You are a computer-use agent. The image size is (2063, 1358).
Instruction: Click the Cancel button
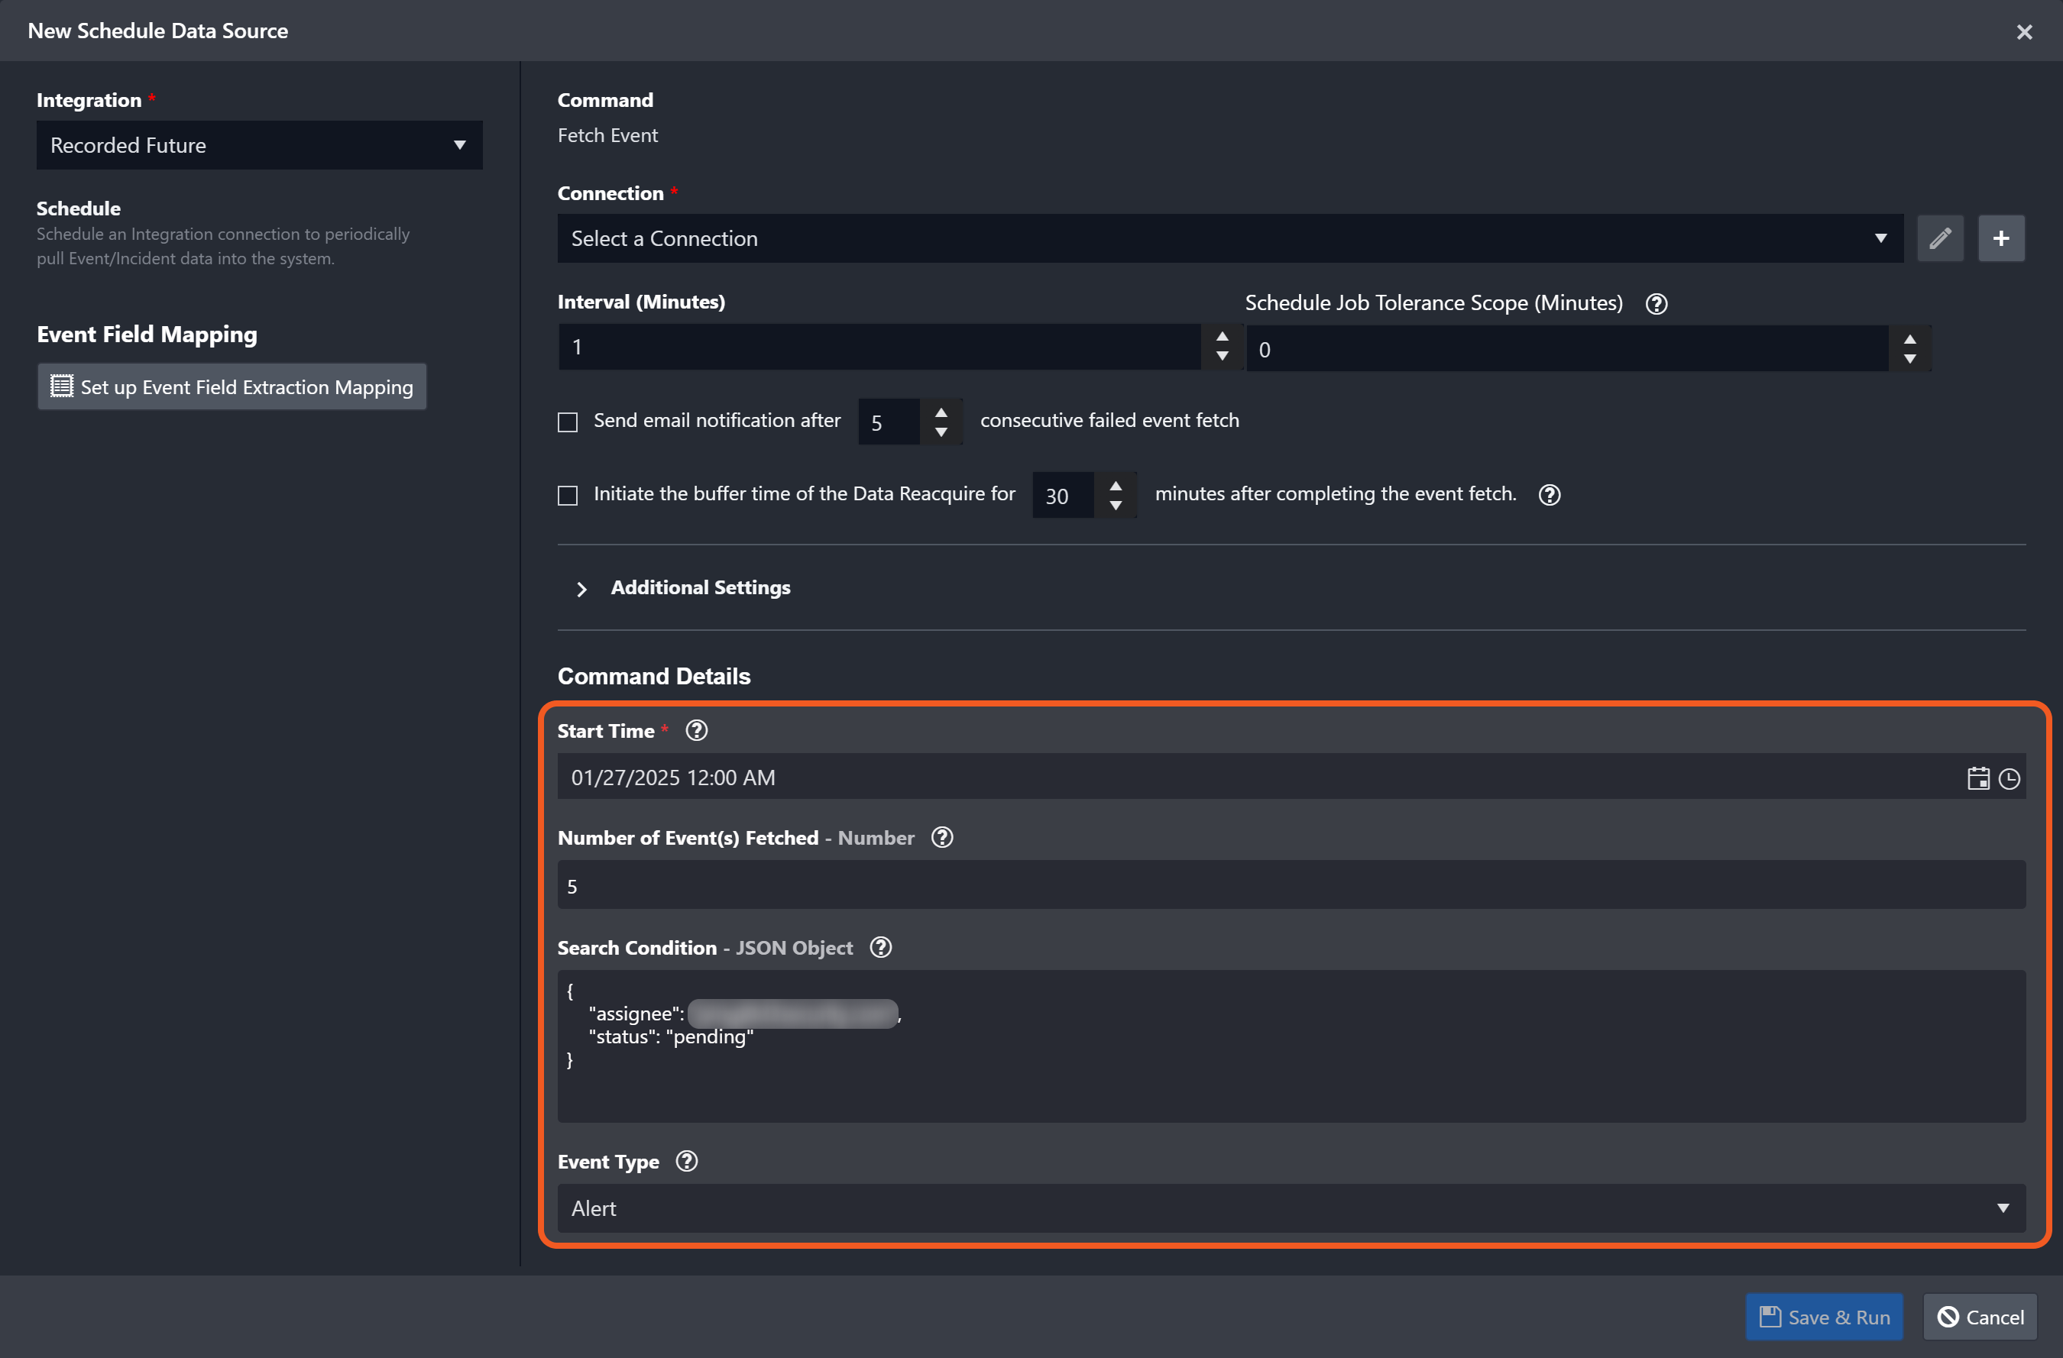pos(1979,1317)
